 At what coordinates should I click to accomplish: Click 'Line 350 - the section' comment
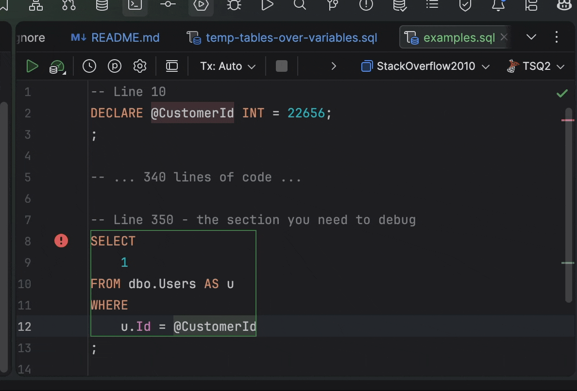pos(197,220)
